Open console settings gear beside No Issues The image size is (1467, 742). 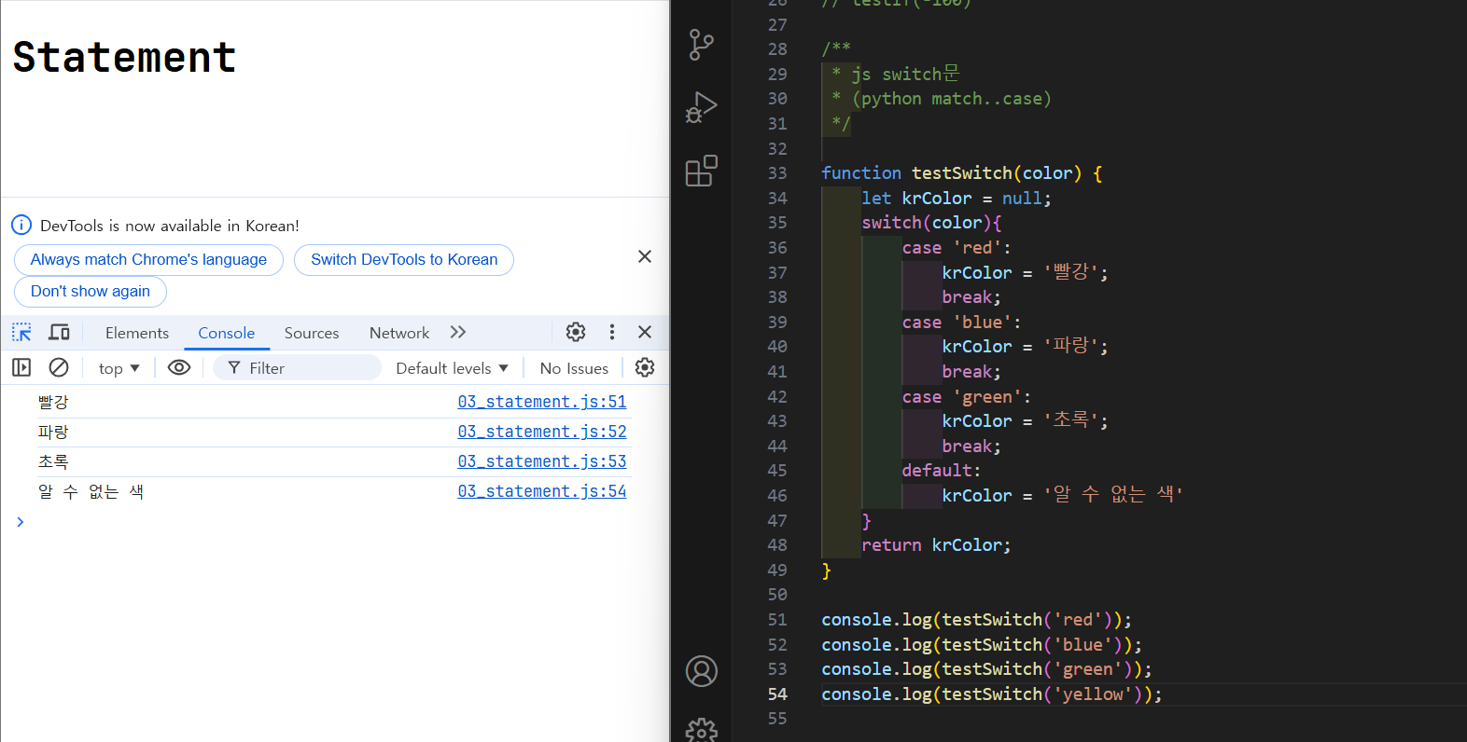645,367
